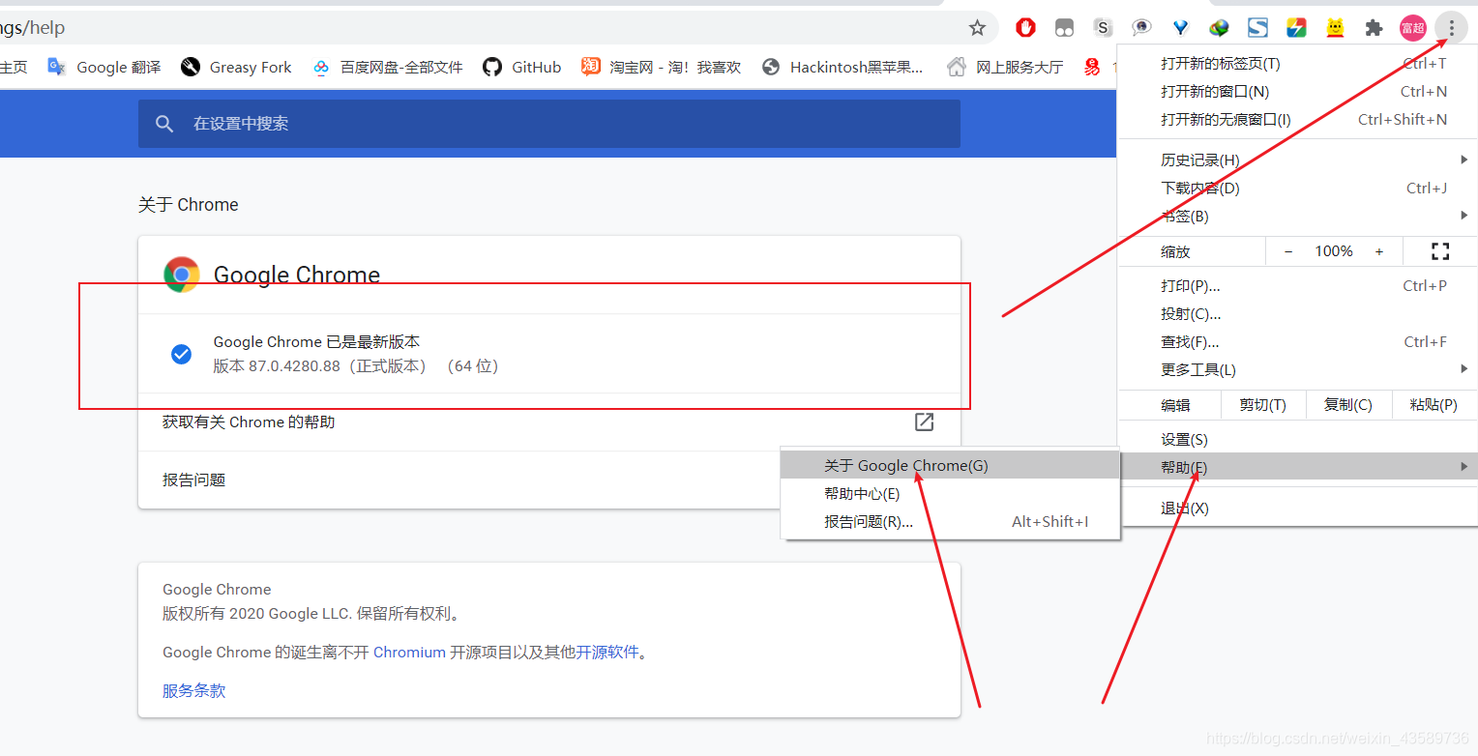Screen dimensions: 1478x756
Task: Open the 百度网盘-全部文件 bookmark
Action: [x=387, y=67]
